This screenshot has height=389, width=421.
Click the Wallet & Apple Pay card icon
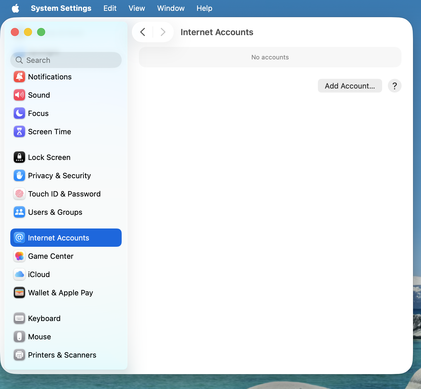[x=19, y=292]
